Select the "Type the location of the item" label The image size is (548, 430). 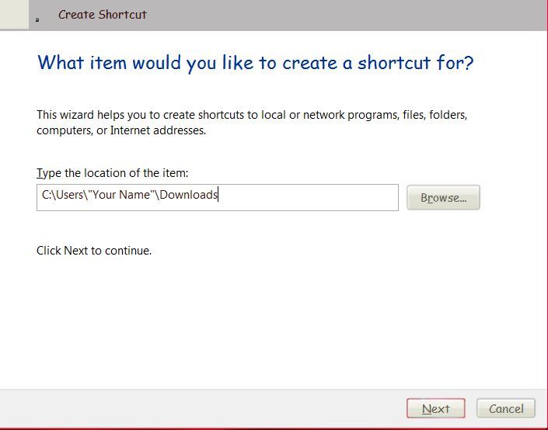click(x=112, y=172)
